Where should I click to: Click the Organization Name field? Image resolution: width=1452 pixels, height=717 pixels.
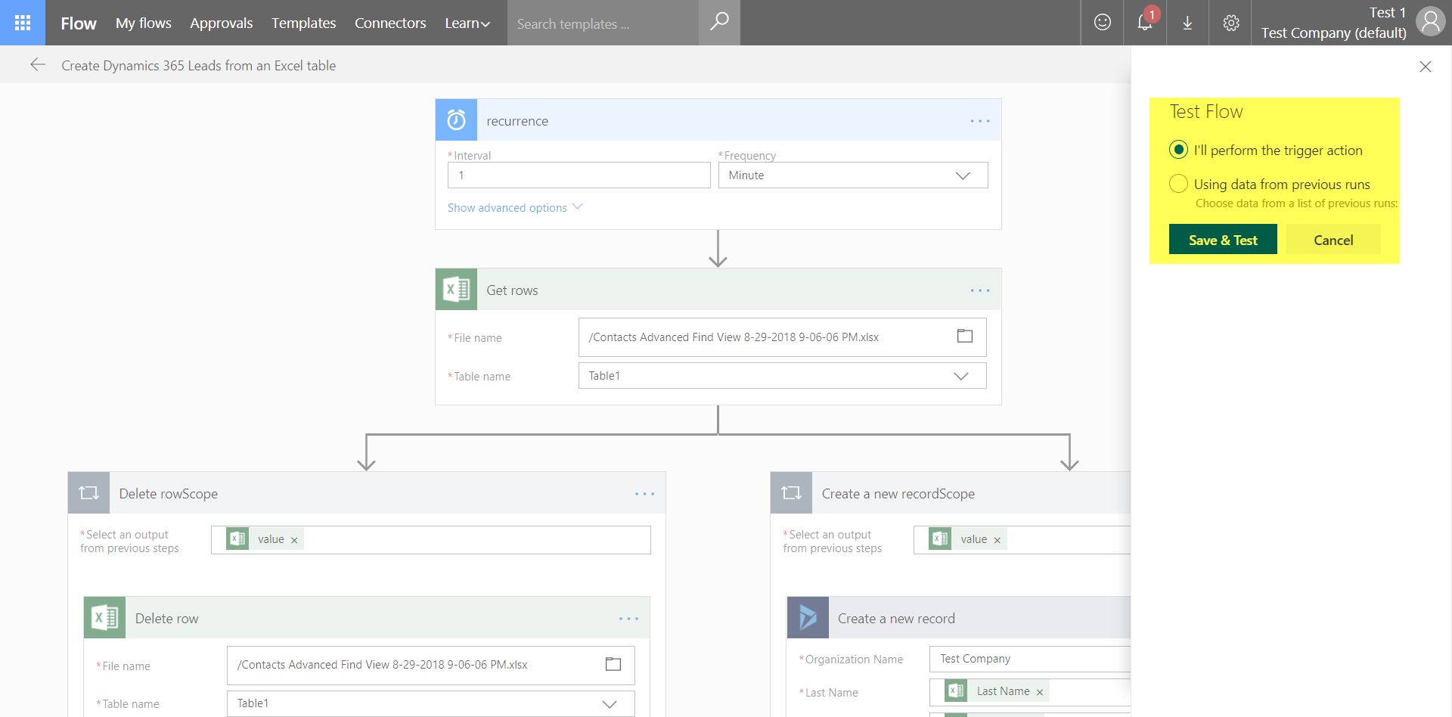click(x=1030, y=659)
